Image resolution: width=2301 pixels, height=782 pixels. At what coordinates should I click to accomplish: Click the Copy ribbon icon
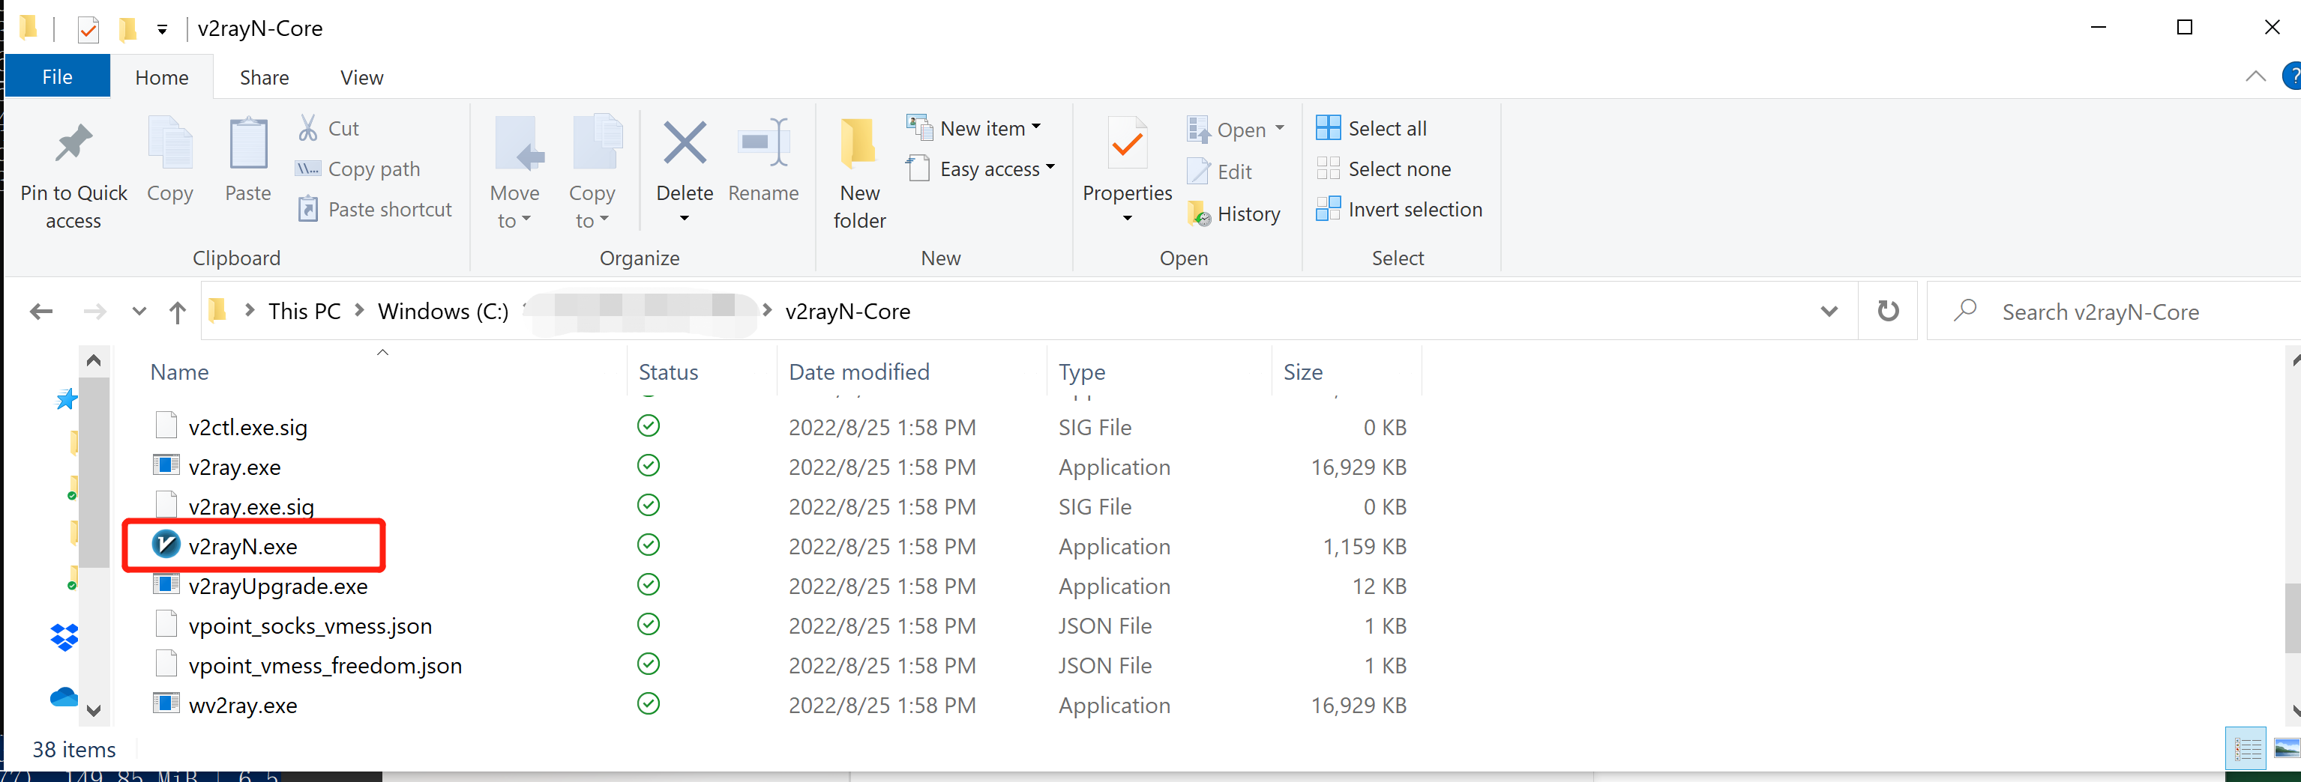169,143
